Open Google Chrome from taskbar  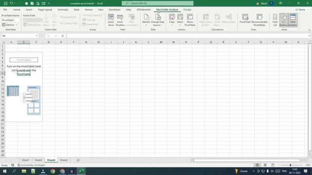click(53, 171)
